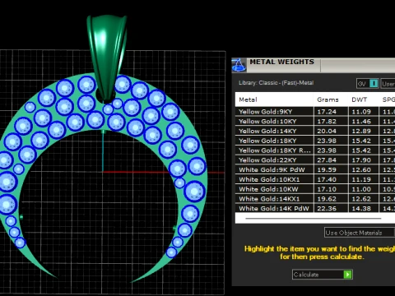Select the Yellow Gold:14KY row
Image resolution: width=395 pixels, height=296 pixels.
pos(315,131)
